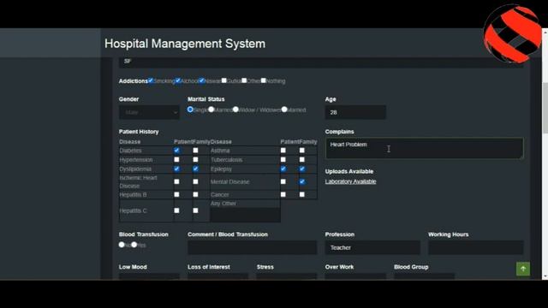
Task: Click the page vertical scrollbar thumb
Action: (545, 108)
